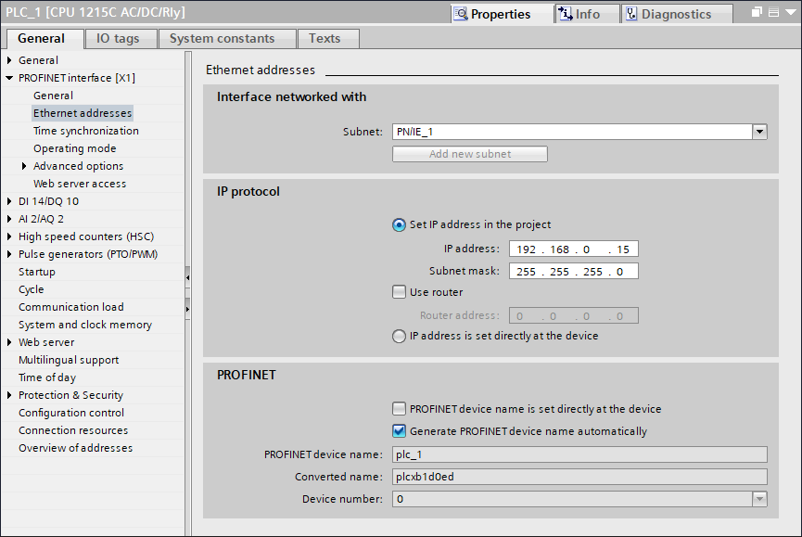Enable the Use router checkbox
802x537 pixels.
click(x=400, y=292)
